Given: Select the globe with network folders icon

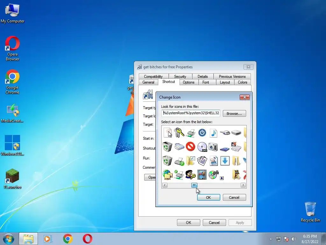Looking at the screenshot, I should pos(167,175).
